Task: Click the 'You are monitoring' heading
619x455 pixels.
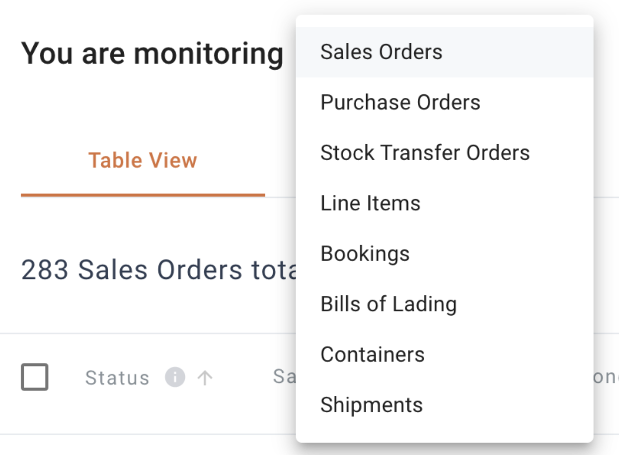Action: [x=152, y=53]
